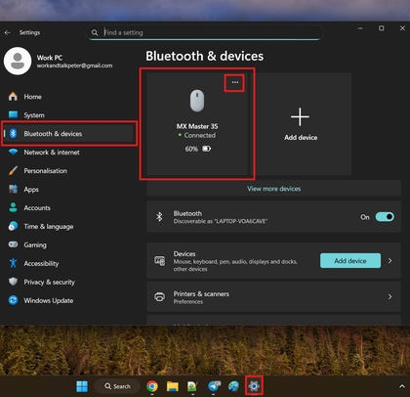Click the plus icon to add device
This screenshot has height=397, width=410.
coord(300,116)
